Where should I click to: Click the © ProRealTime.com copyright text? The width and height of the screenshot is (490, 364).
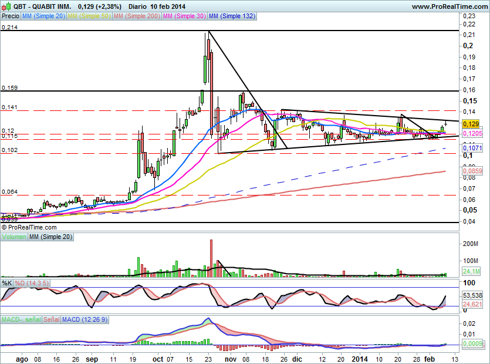pyautogui.click(x=29, y=227)
